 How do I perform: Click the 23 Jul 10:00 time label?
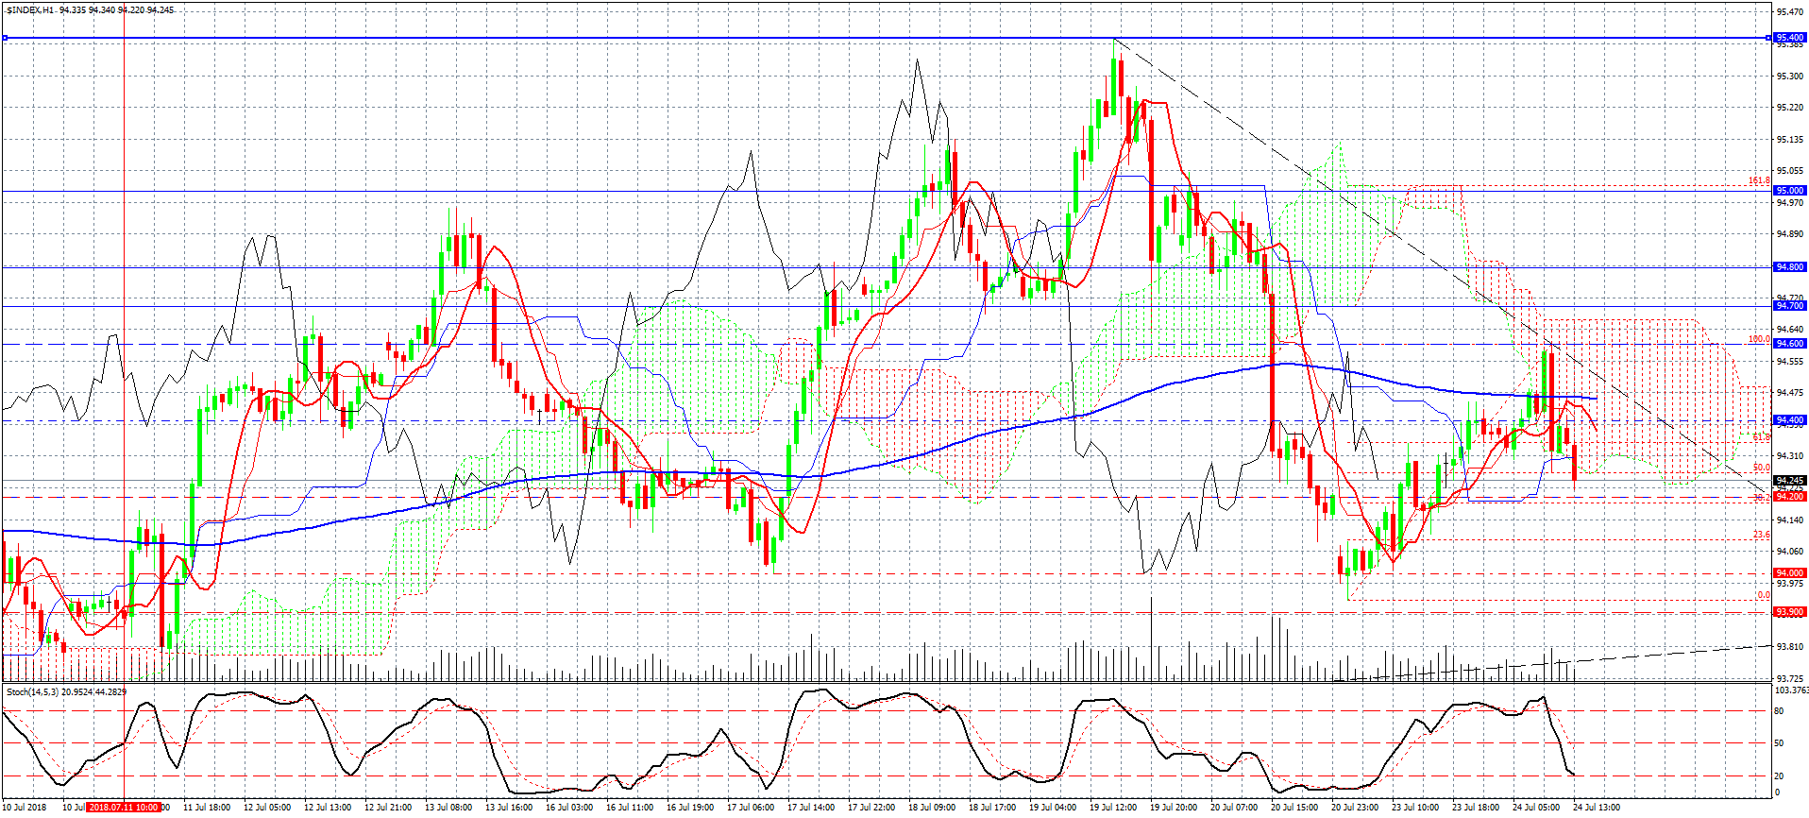[x=1415, y=808]
